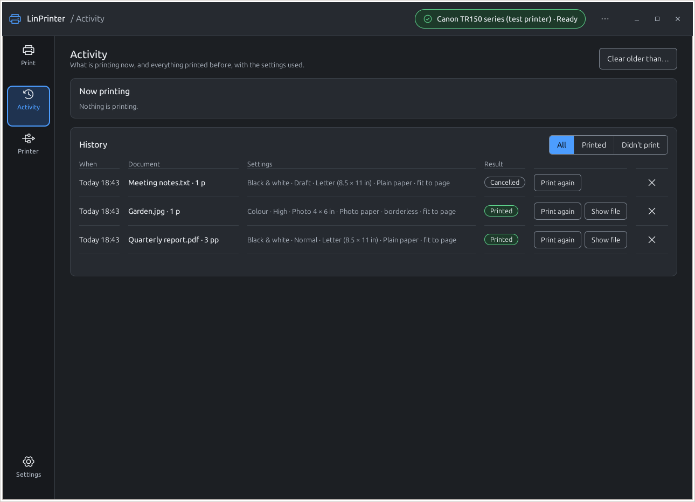695x502 pixels.
Task: Print Meeting notes.txt again
Action: pos(558,183)
